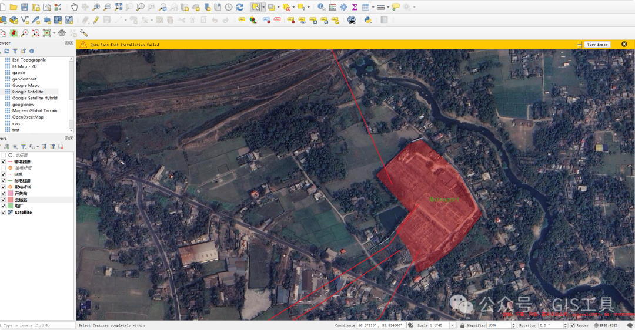Open the Processing toolbox gear icon

coord(343,7)
